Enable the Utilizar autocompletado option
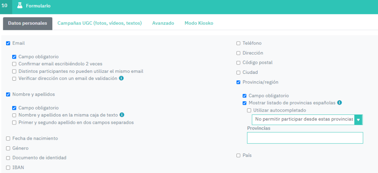This screenshot has width=378, height=173. [x=249, y=111]
